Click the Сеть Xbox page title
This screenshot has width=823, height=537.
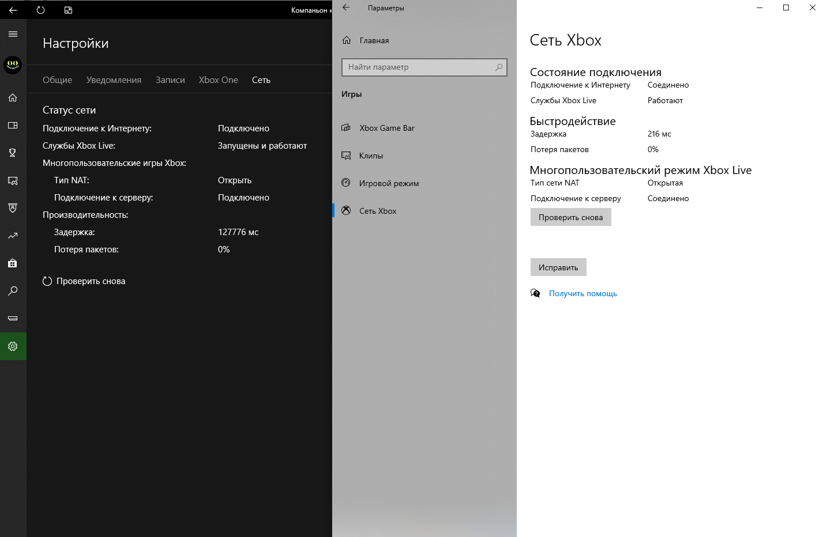[565, 40]
